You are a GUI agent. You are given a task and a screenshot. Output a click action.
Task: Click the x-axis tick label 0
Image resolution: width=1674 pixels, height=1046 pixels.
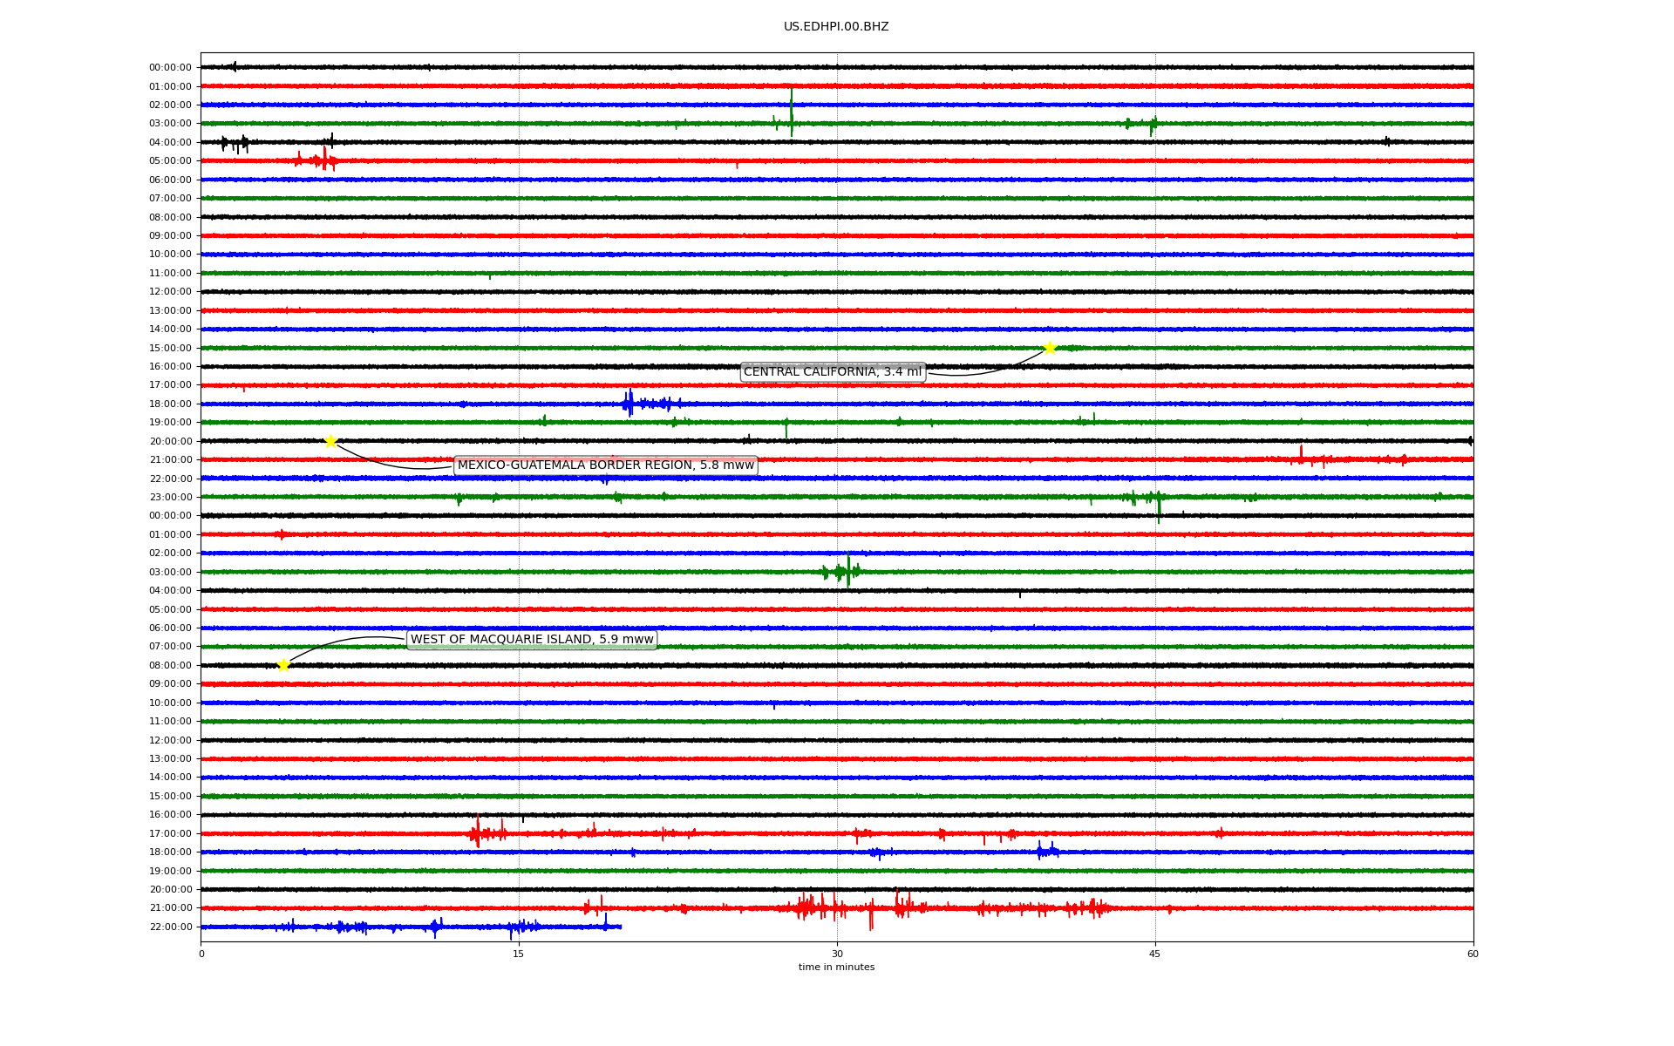pyautogui.click(x=201, y=954)
